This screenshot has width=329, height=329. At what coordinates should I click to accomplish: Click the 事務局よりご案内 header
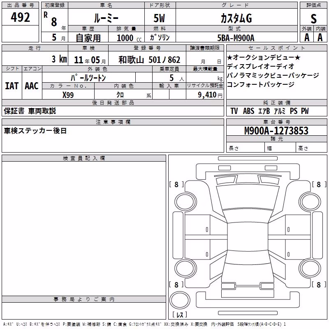[x=84, y=299]
